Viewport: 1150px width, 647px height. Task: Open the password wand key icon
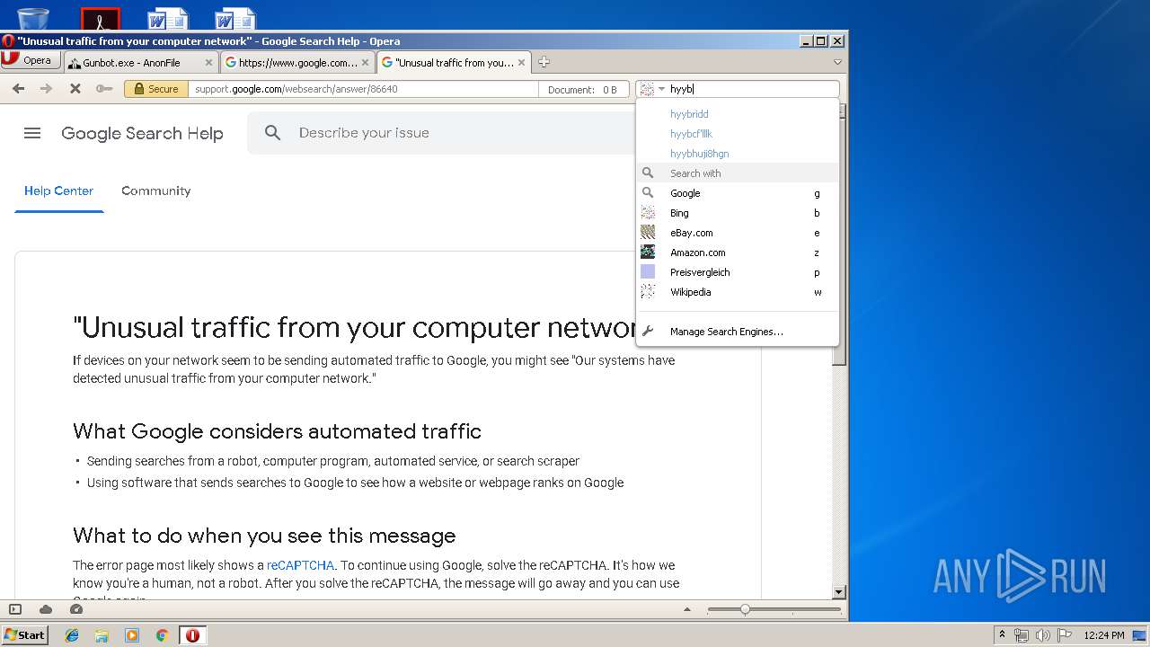104,89
